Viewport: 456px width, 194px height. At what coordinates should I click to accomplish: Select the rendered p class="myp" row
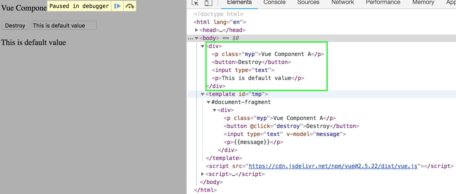(x=268, y=54)
